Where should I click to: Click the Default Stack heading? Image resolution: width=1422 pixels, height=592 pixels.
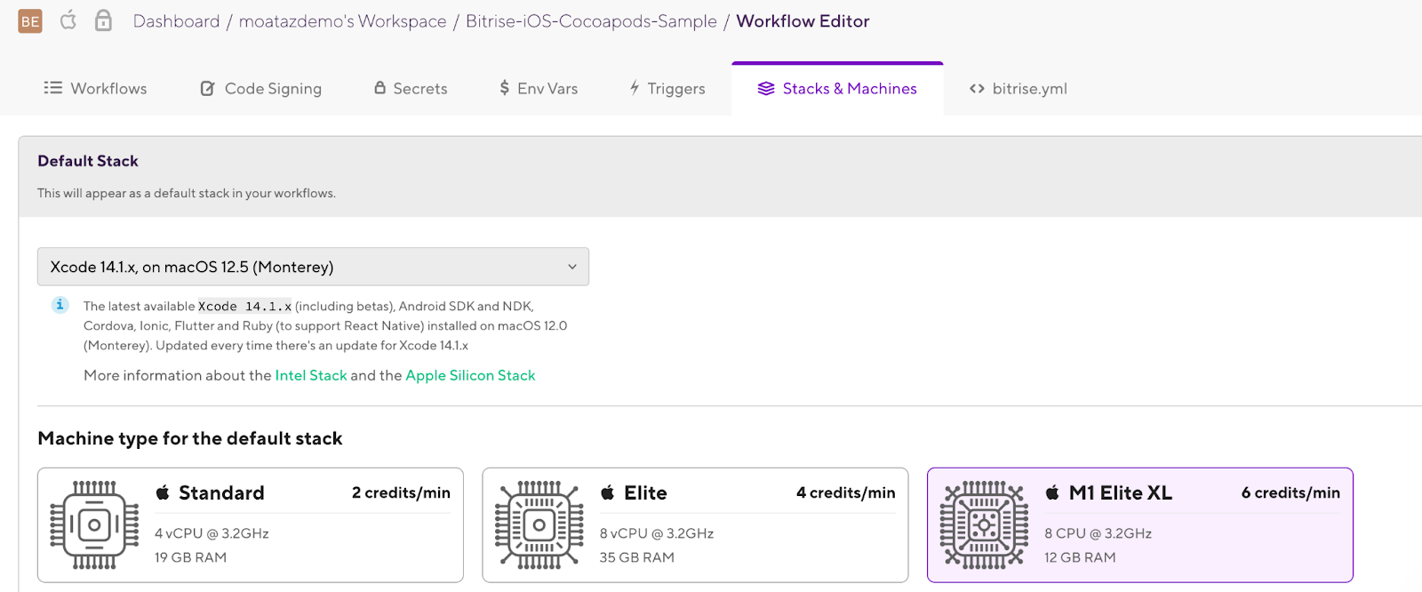coord(88,161)
